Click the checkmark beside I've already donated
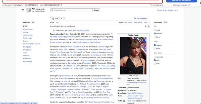This screenshot has height=104, width=201. 150,5
